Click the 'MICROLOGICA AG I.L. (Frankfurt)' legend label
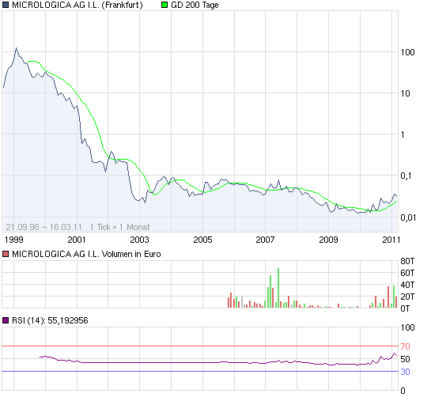Screen dimensions: 431x397 click(x=78, y=5)
